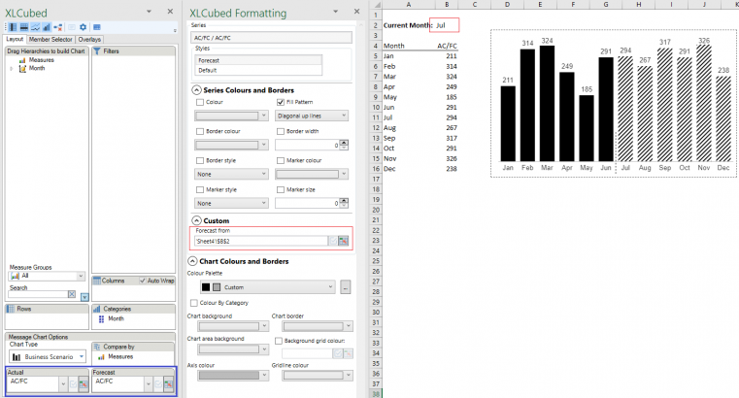The width and height of the screenshot is (739, 398).
Task: Clear the Search box with X icon
Action: (x=72, y=294)
